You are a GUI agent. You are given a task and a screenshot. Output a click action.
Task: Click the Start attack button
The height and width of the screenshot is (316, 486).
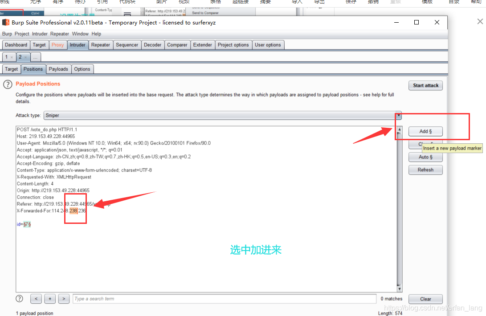425,85
